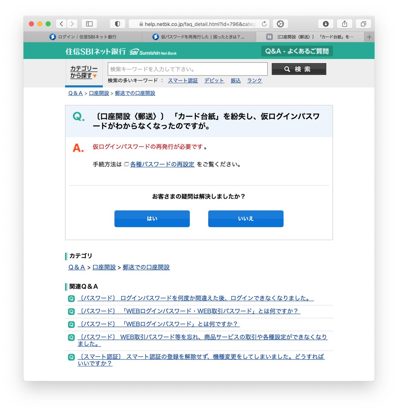Toggle the Safari sidebar icon

click(x=89, y=24)
